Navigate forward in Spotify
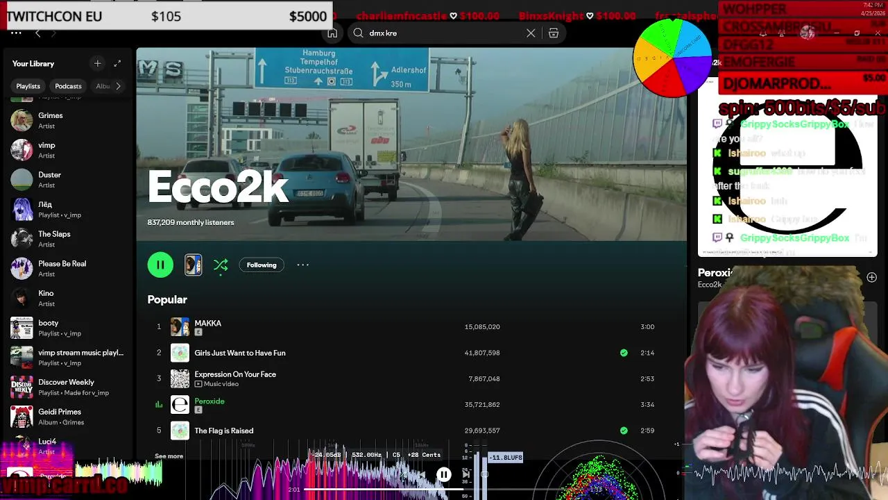888x500 pixels. click(x=54, y=33)
